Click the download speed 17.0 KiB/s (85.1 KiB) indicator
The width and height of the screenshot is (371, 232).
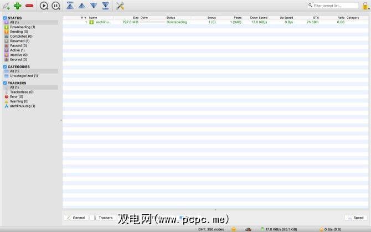279,229
